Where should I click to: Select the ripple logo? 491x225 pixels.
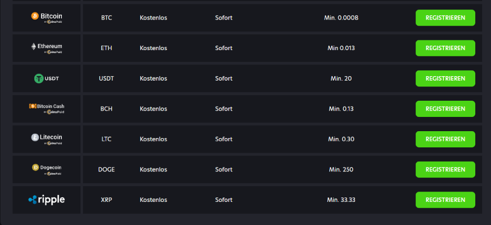[46, 199]
